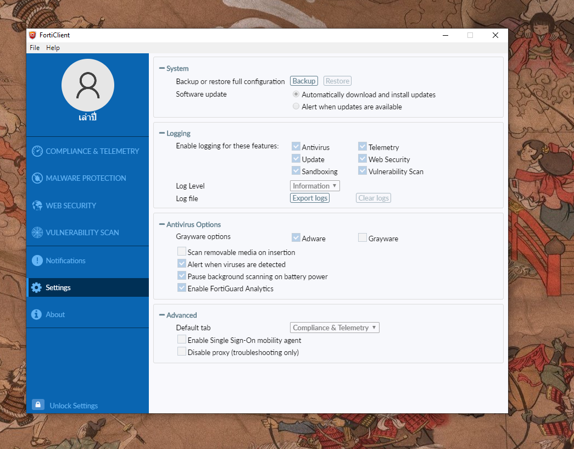Collapse the System section
Viewport: 574px width, 449px height.
tap(162, 68)
